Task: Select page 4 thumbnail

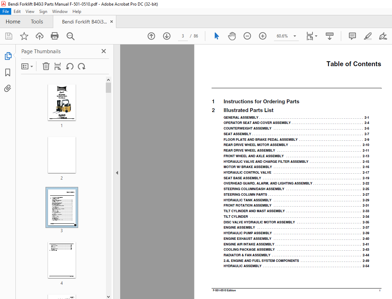Action: point(62,260)
